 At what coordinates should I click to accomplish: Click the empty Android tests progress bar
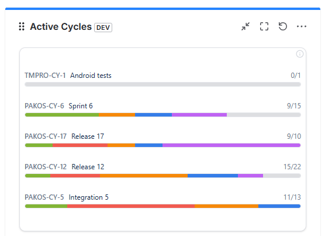coord(162,84)
